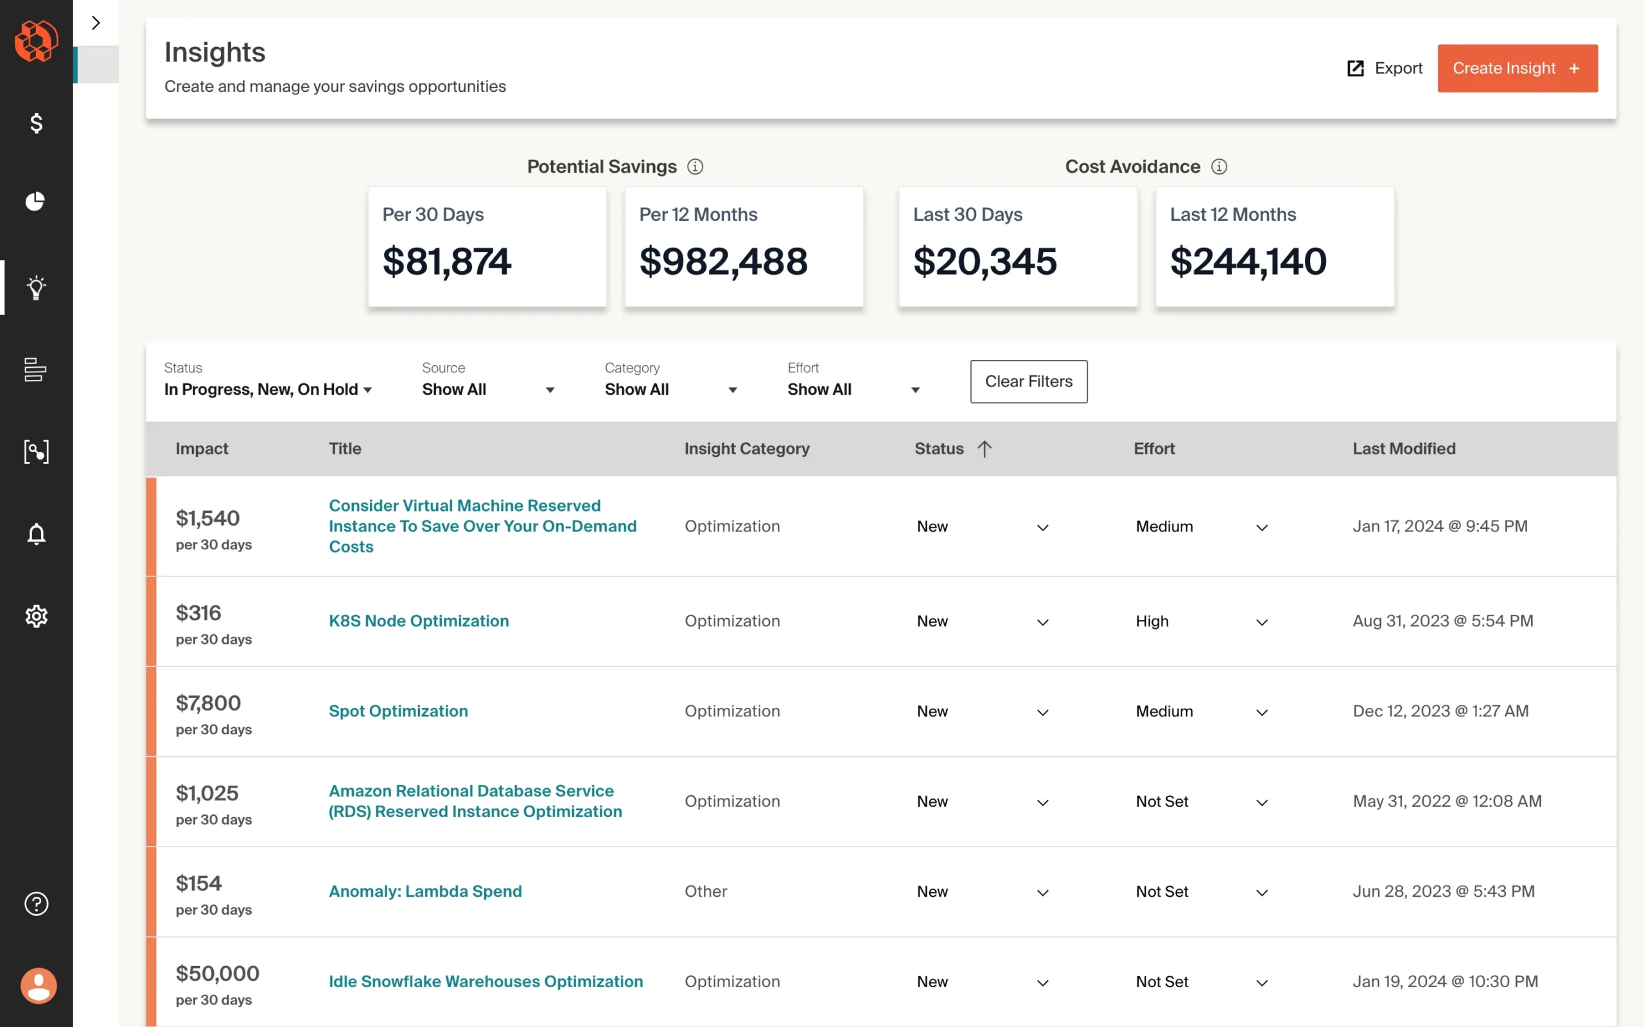Click the Cost Avoidance info icon
The height and width of the screenshot is (1027, 1644).
[x=1219, y=166]
